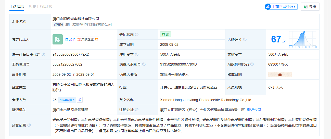Click the 天眼评分 distribution chart

pos(302,39)
